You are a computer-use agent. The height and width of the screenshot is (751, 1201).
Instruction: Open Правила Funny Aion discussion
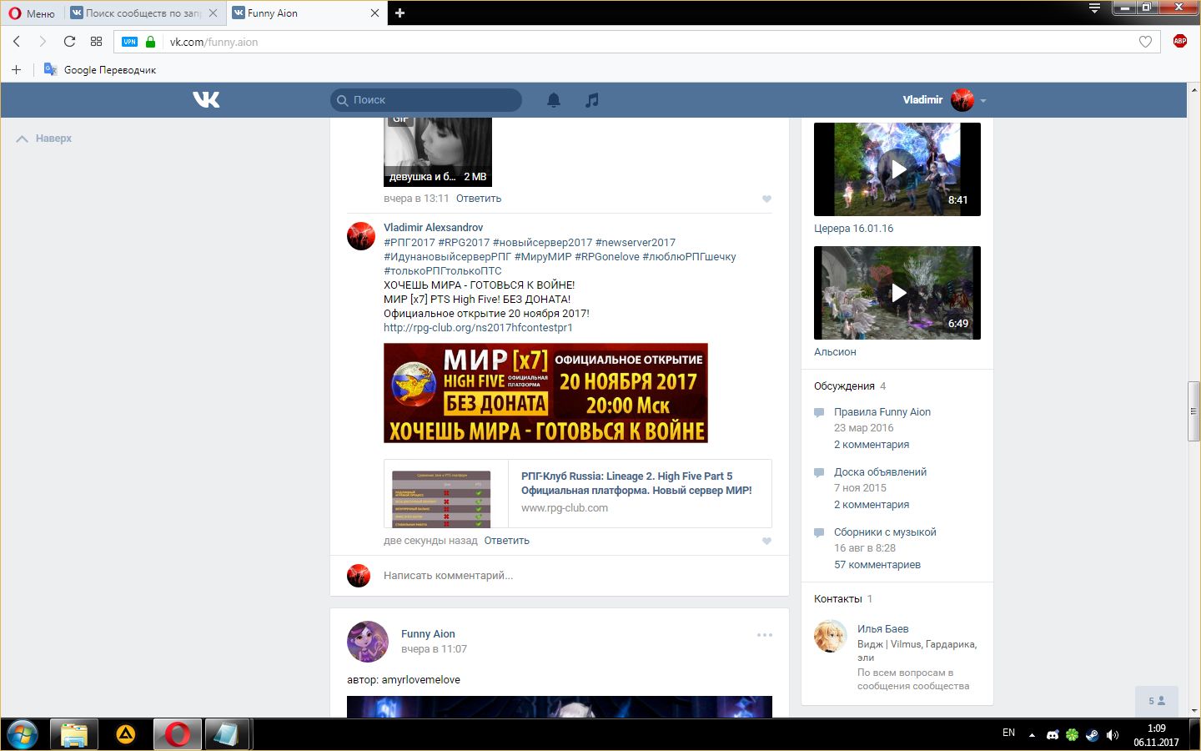pyautogui.click(x=882, y=412)
